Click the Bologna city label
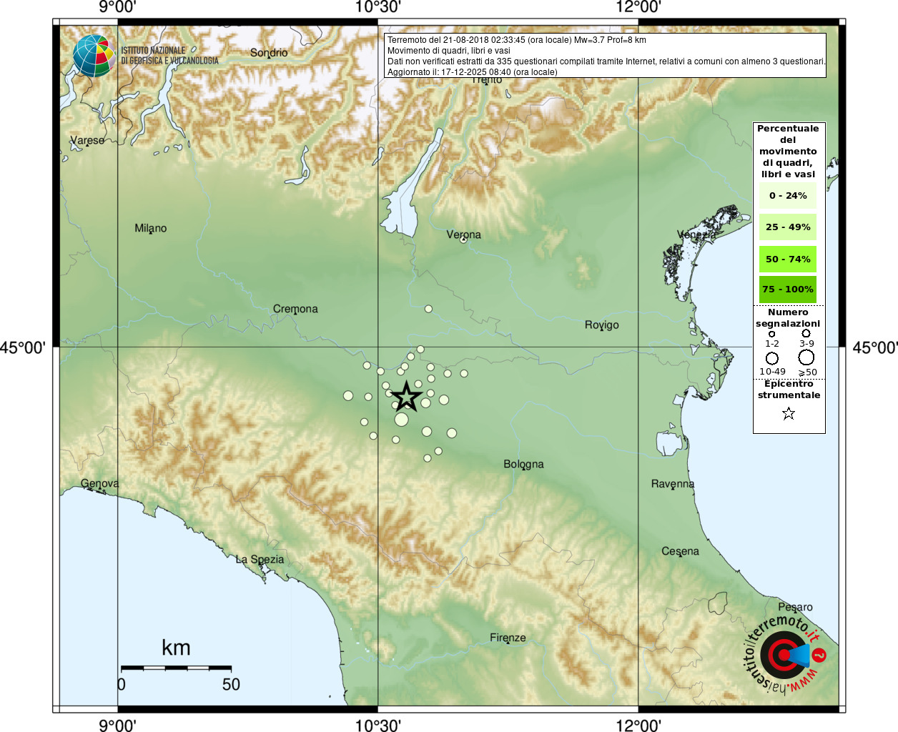The height and width of the screenshot is (732, 898). (523, 464)
